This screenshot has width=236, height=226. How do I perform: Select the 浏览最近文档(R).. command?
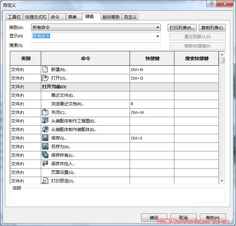67,104
